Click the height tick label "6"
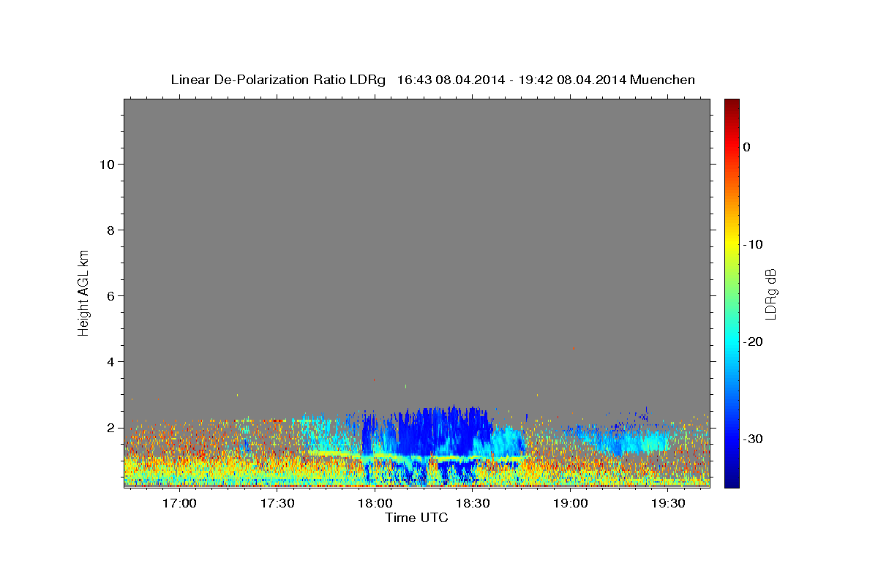The width and height of the screenshot is (878, 585). click(110, 296)
